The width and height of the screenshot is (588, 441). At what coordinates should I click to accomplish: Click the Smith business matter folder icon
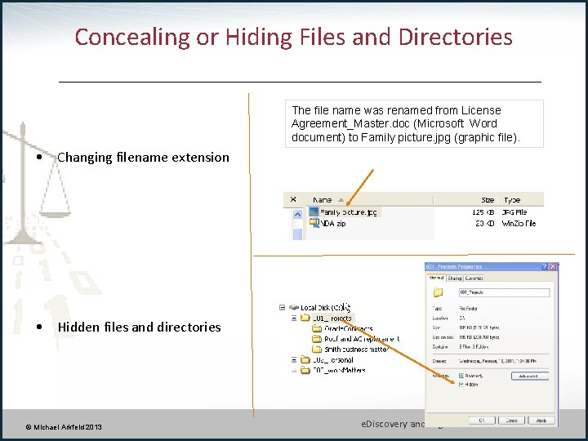point(317,350)
